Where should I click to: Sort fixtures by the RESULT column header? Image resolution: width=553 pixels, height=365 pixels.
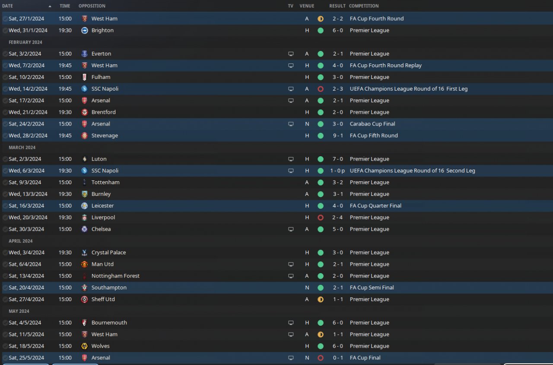pyautogui.click(x=337, y=6)
